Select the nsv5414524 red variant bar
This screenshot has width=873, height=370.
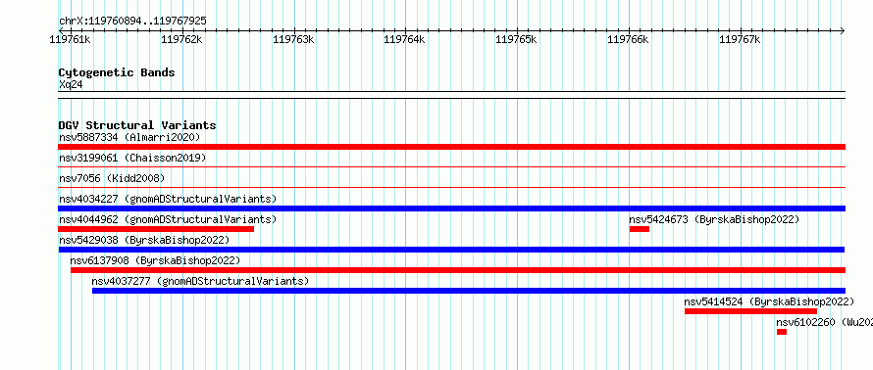click(x=750, y=311)
